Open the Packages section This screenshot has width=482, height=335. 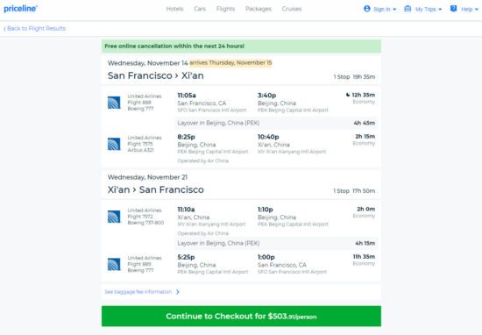259,9
